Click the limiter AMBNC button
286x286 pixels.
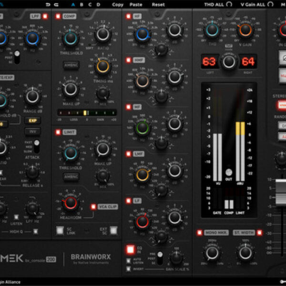click(71, 177)
